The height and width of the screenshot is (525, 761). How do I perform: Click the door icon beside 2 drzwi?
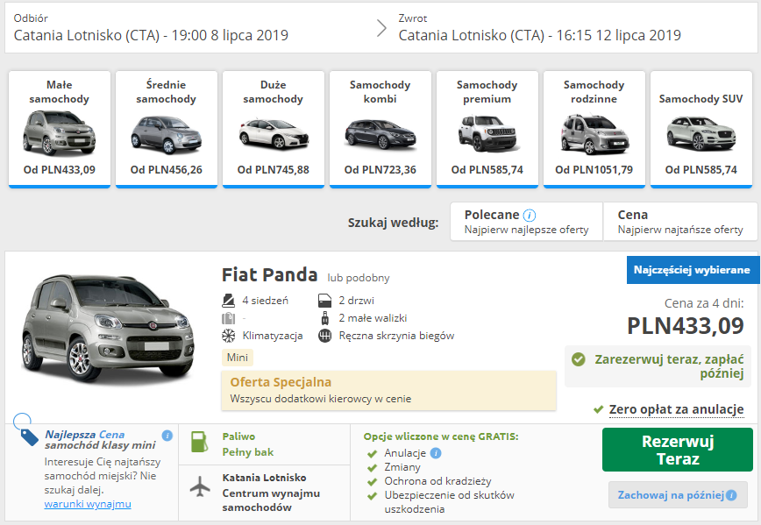324,301
